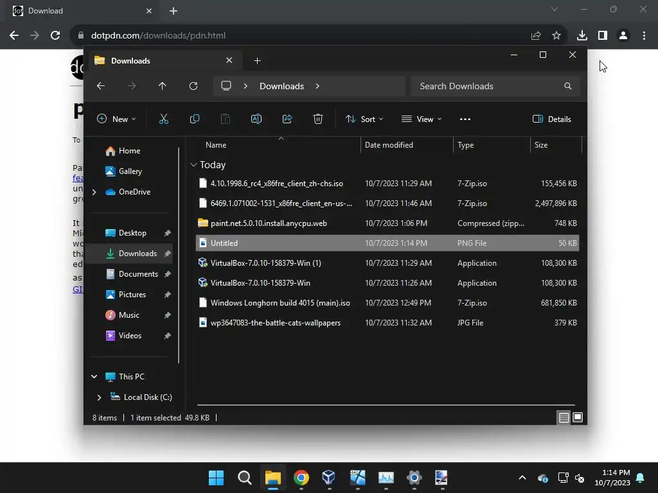
Task: Click the Cut scissors icon in Explorer toolbar
Action: [x=164, y=119]
